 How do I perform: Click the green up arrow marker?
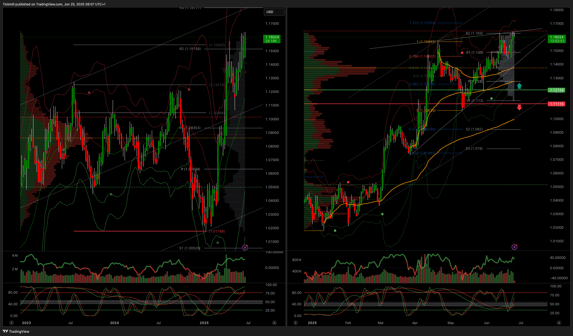click(519, 86)
